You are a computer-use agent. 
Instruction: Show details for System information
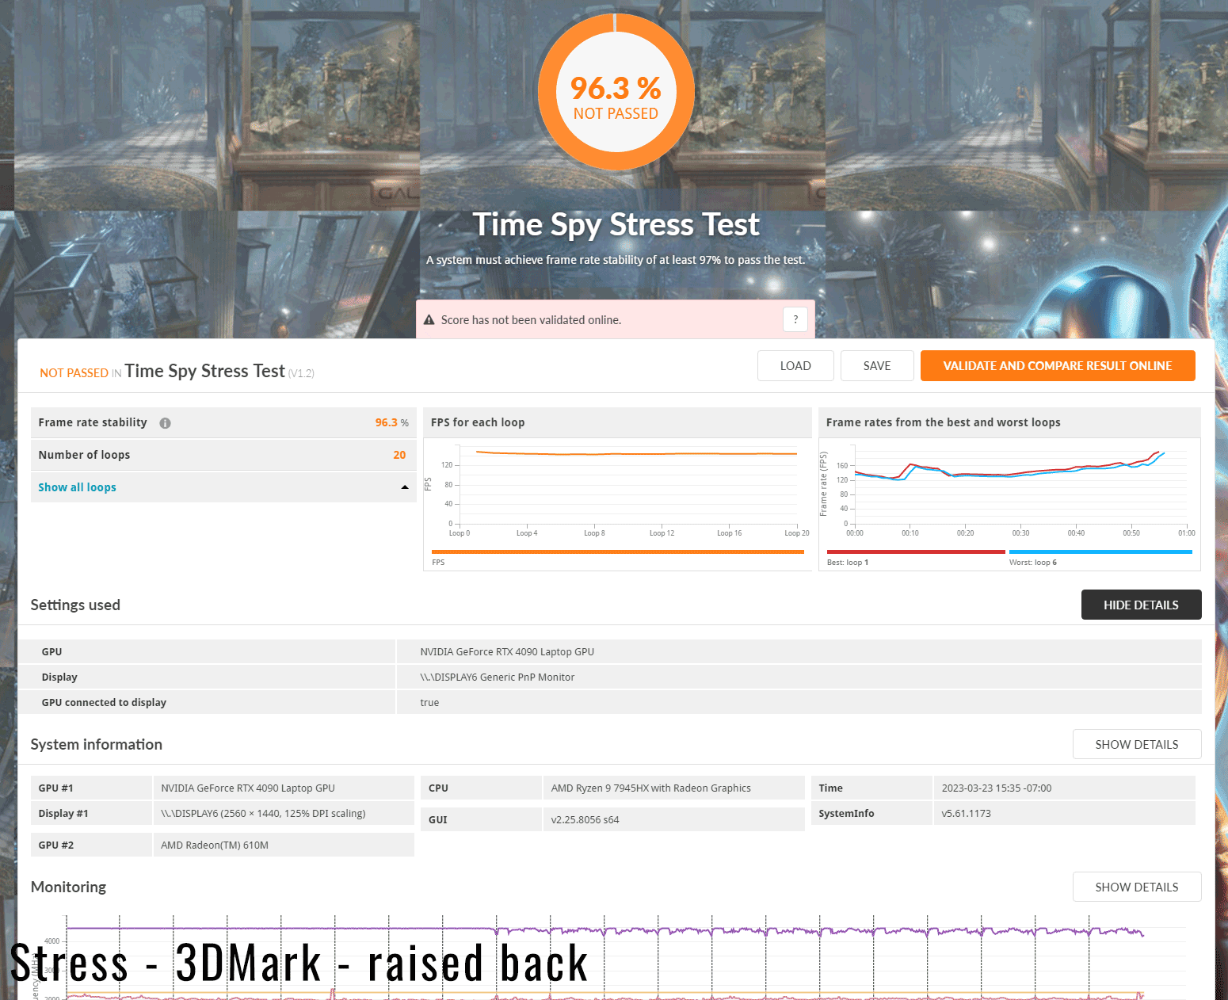pos(1136,744)
